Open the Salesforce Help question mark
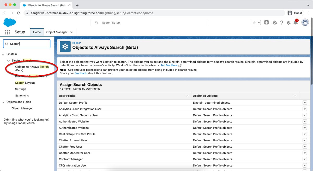313x171 pixels. point(282,23)
